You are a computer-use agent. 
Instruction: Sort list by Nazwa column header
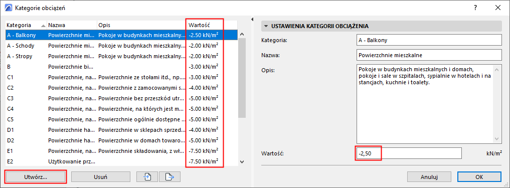[x=72, y=25]
